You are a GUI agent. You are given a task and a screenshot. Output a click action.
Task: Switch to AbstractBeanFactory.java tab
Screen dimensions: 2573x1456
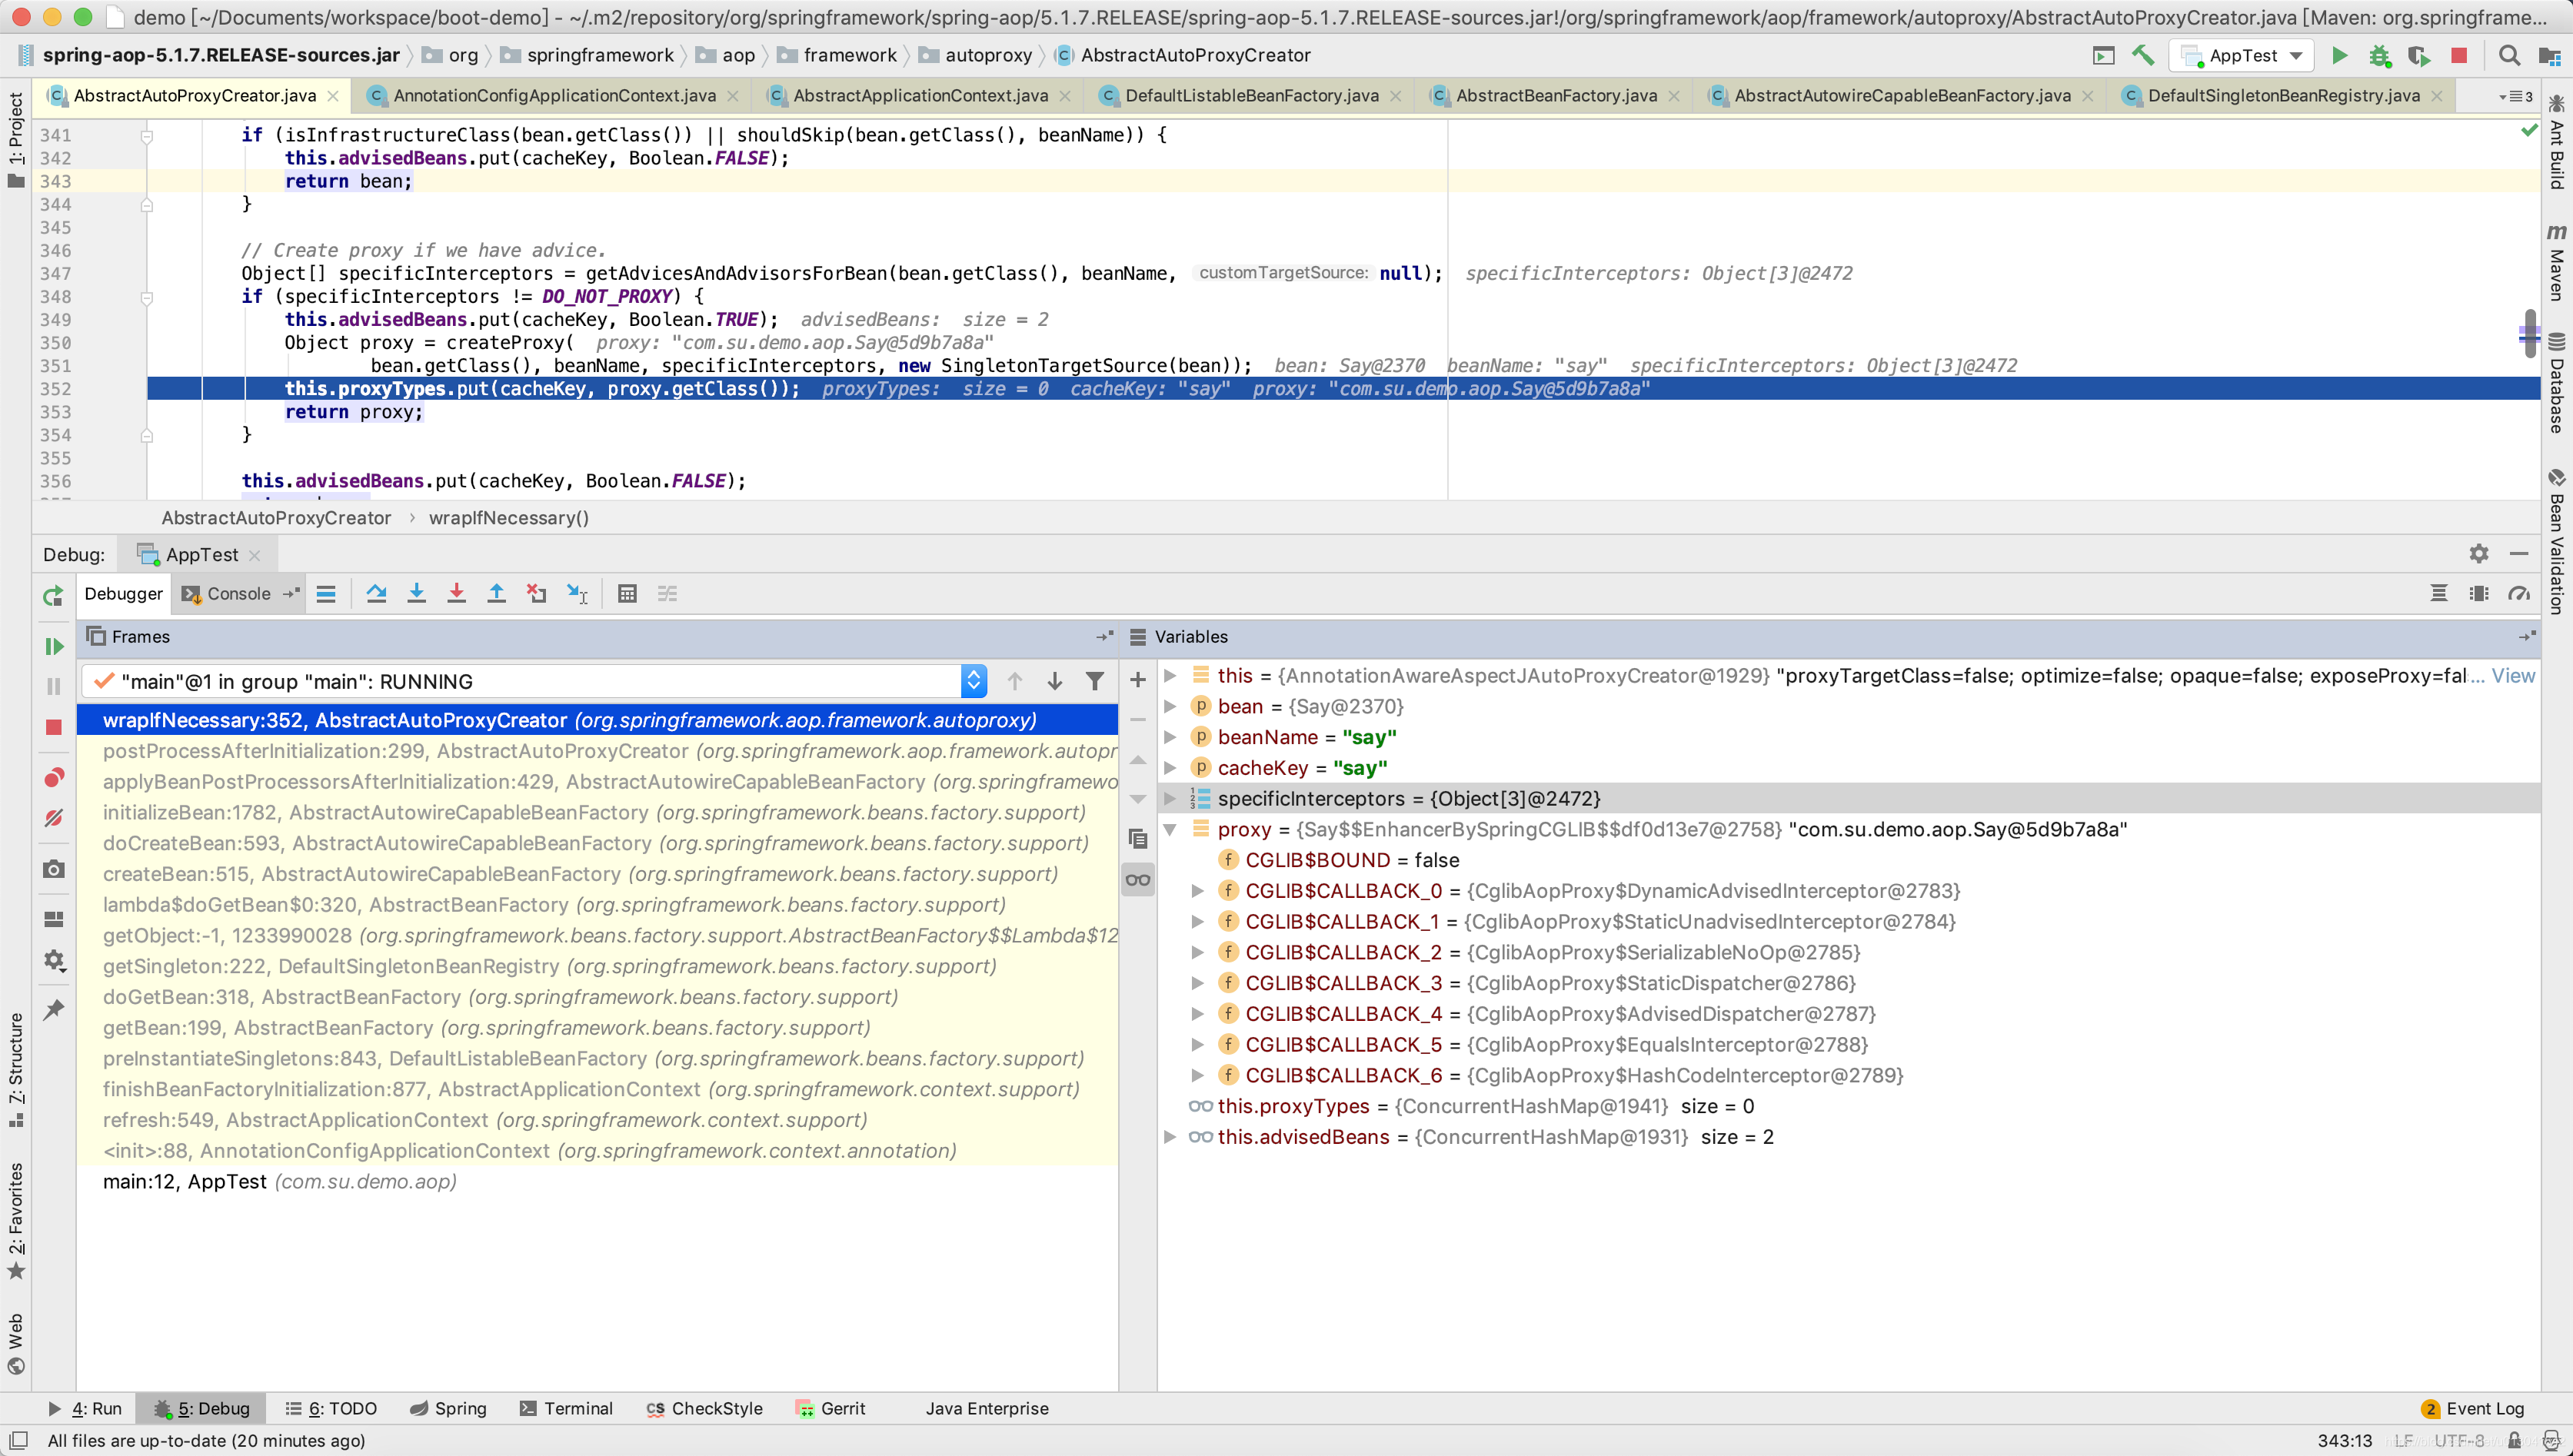tap(1555, 96)
